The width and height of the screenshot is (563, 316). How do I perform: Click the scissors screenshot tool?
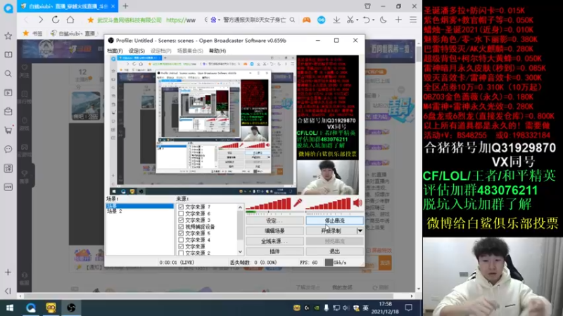click(x=350, y=20)
